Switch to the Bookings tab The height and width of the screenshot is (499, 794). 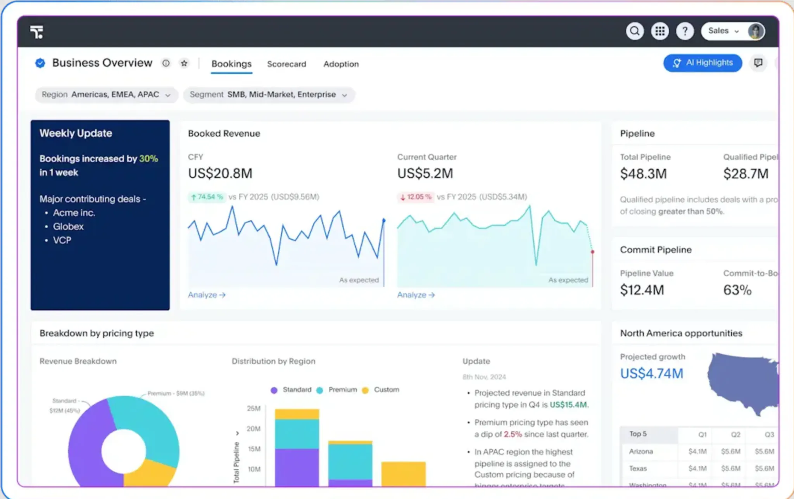point(231,64)
